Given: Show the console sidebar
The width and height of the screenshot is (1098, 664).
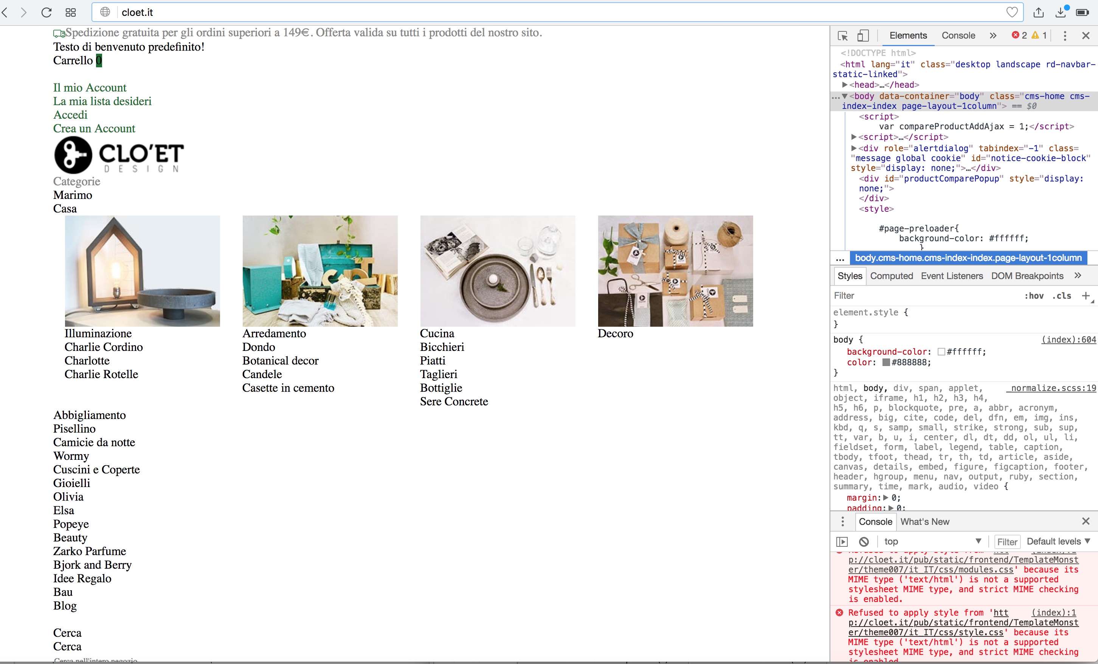Looking at the screenshot, I should tap(842, 541).
